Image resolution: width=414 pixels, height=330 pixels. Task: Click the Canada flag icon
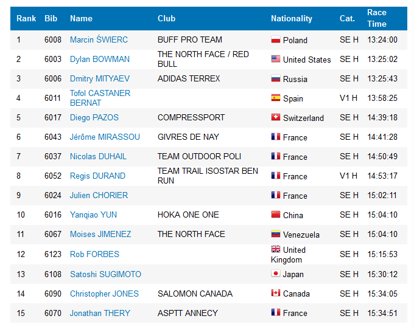276,293
